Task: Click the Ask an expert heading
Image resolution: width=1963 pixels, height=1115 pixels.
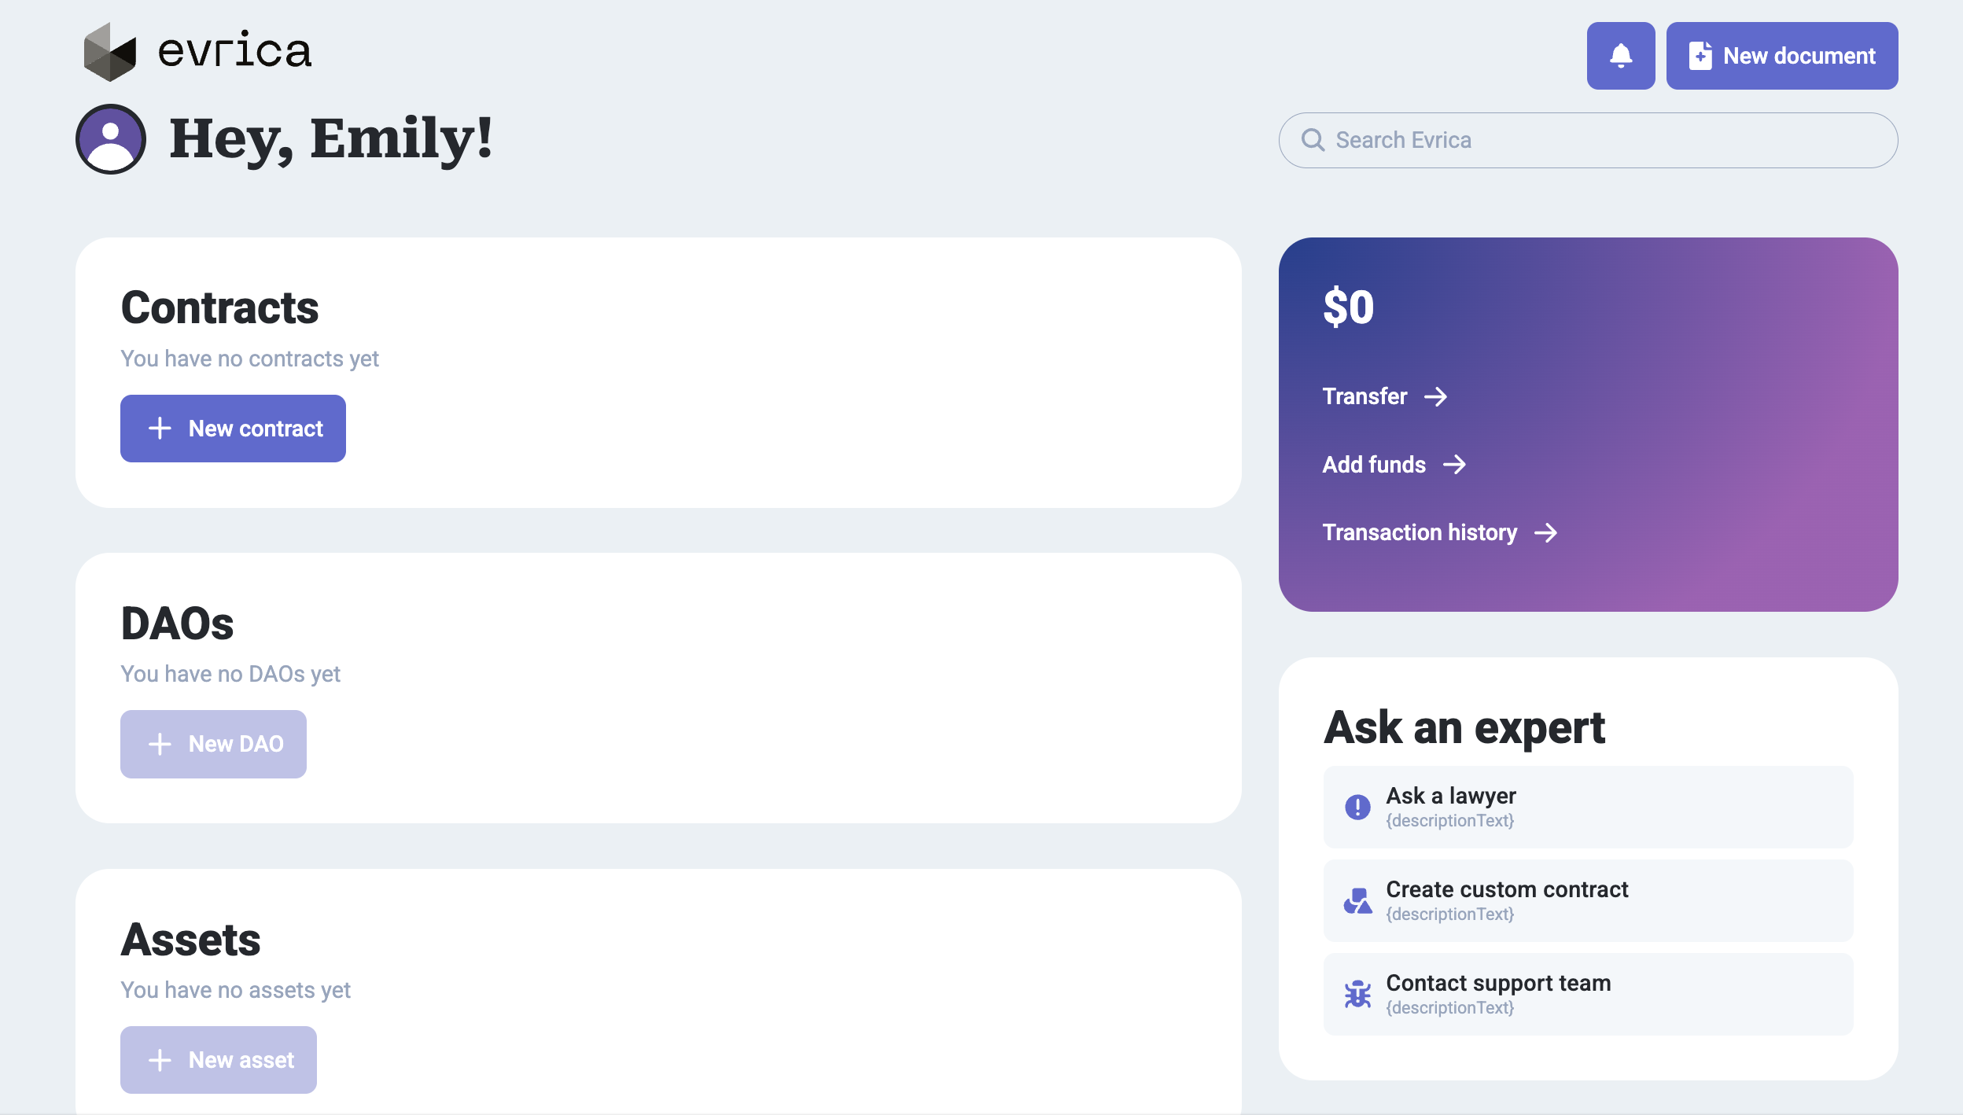Action: 1464,728
